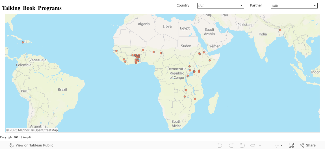Expand the Partner filter dropdown
Image resolution: width=325 pixels, height=149 pixels.
[294, 6]
